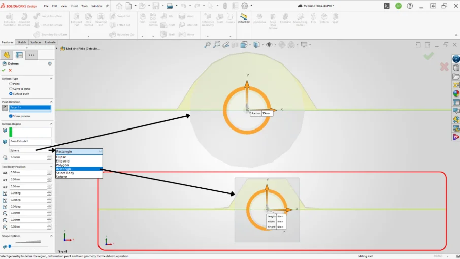Select the Extruded Cut tool
This screenshot has height=259, width=460.
click(76, 20)
